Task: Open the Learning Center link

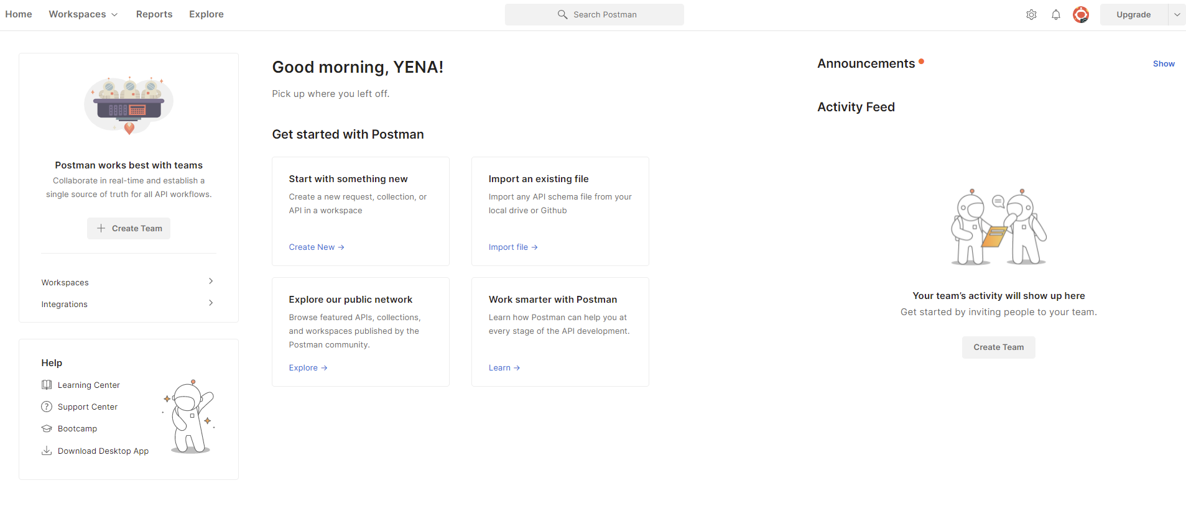Action: 89,385
